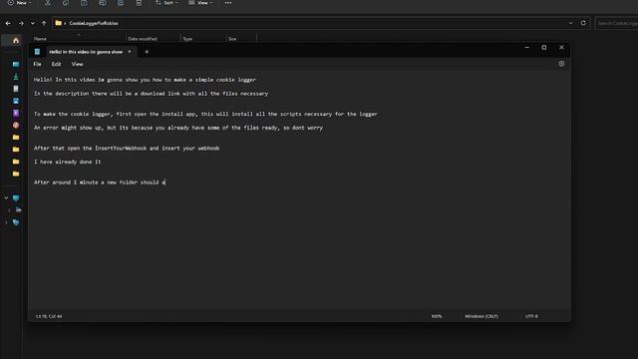
Task: Minimize the Notepad window
Action: pyautogui.click(x=527, y=48)
